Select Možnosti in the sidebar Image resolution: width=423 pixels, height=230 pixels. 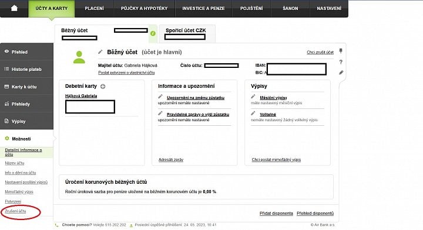point(26,139)
